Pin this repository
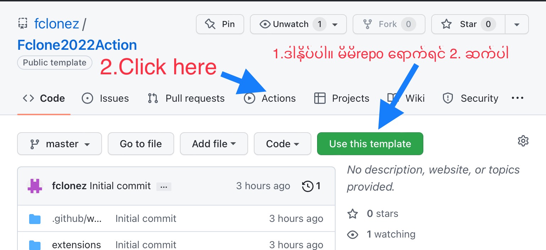Image resolution: width=546 pixels, height=250 pixels. point(220,24)
